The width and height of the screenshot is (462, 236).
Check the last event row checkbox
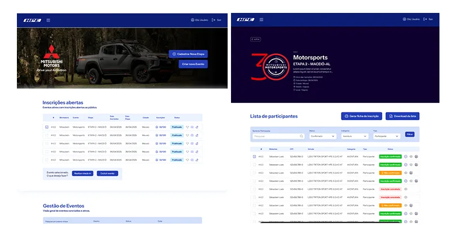[47, 160]
